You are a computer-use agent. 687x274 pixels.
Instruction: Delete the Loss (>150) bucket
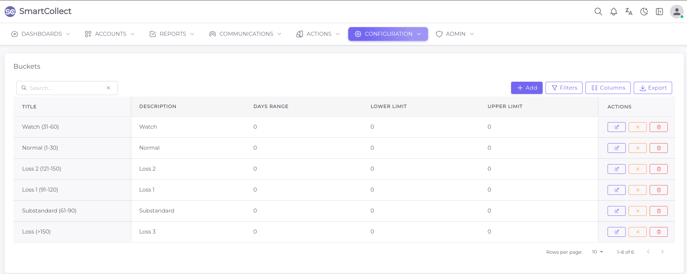[658, 232]
